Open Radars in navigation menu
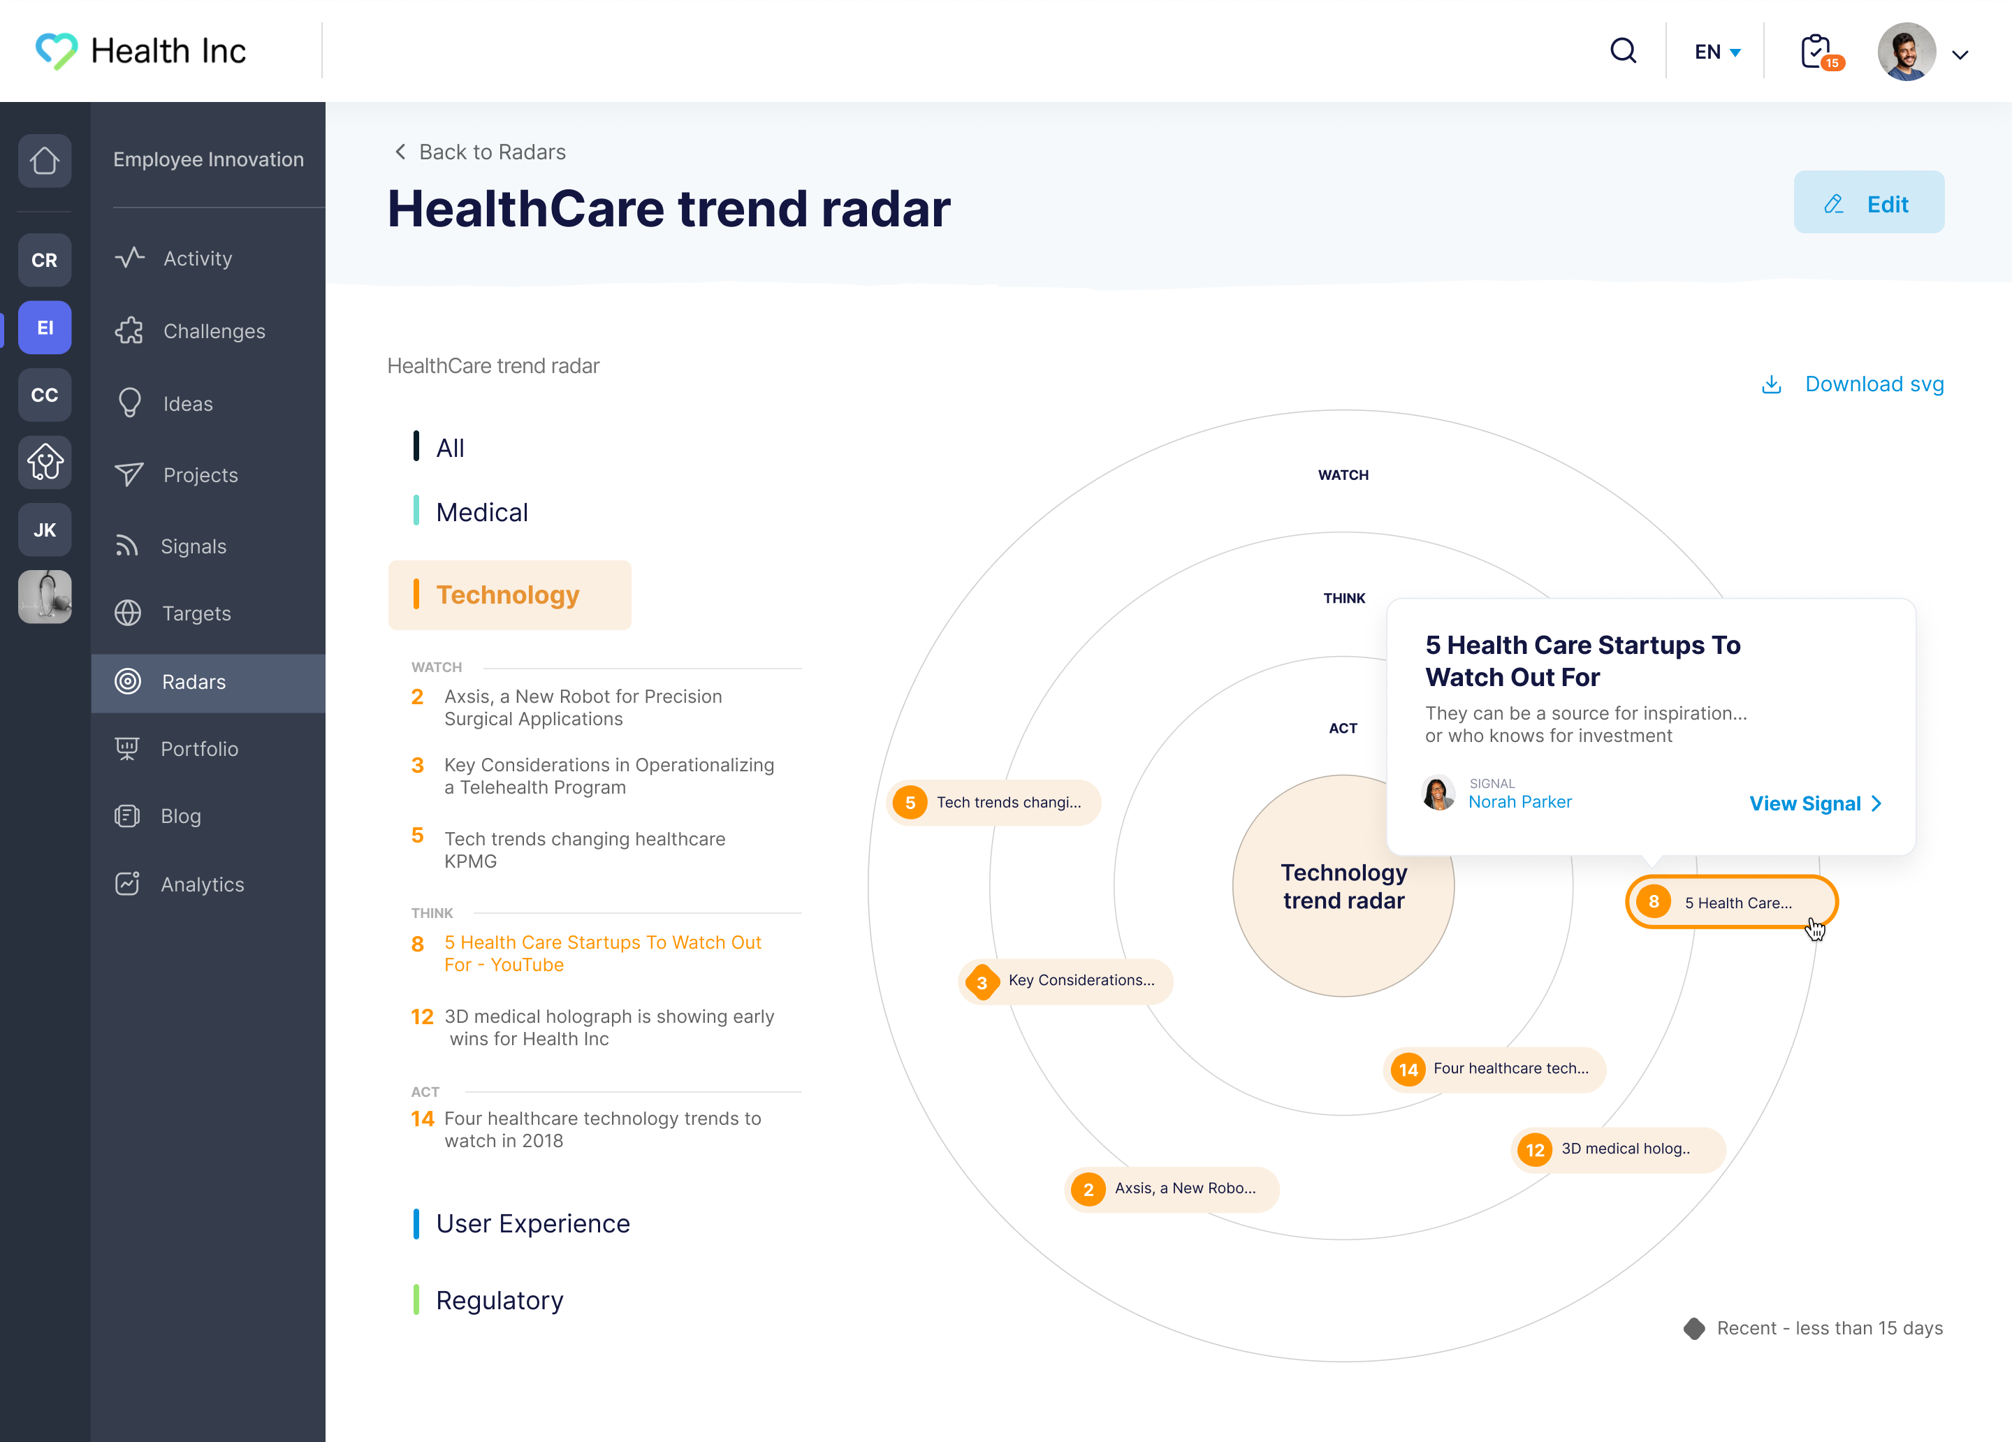This screenshot has width=2012, height=1442. [194, 681]
